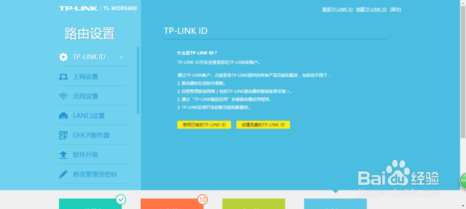Click the gear icon beside TP-LINK ID
Screen dimensions: 466x209
coord(63,57)
